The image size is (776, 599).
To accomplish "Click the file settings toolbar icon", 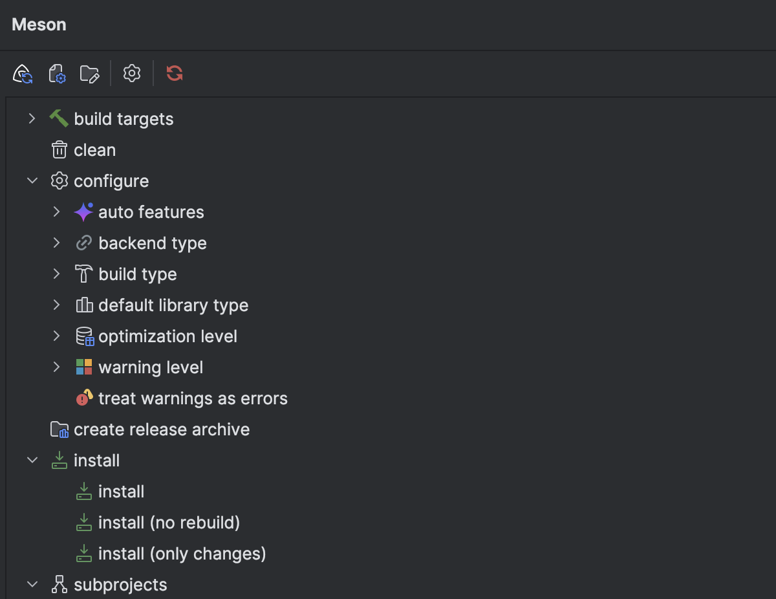I will pos(58,74).
